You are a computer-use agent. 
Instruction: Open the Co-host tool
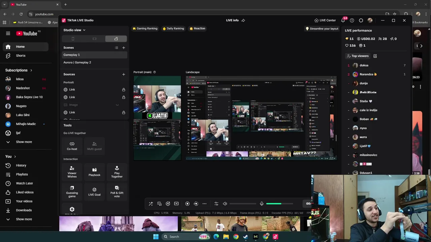(72, 146)
